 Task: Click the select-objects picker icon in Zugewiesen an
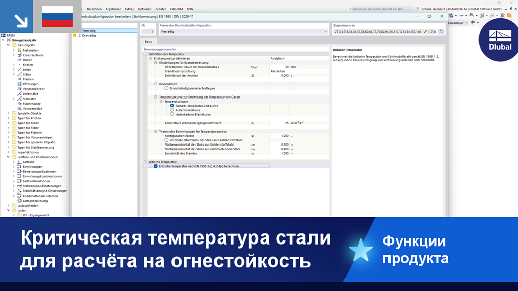pos(441,32)
